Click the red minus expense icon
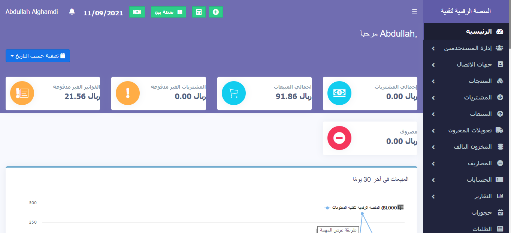The height and width of the screenshot is (233, 511). [339, 138]
